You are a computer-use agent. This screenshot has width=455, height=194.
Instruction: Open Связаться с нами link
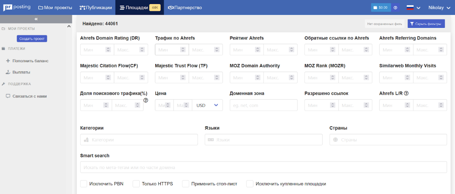pos(30,96)
